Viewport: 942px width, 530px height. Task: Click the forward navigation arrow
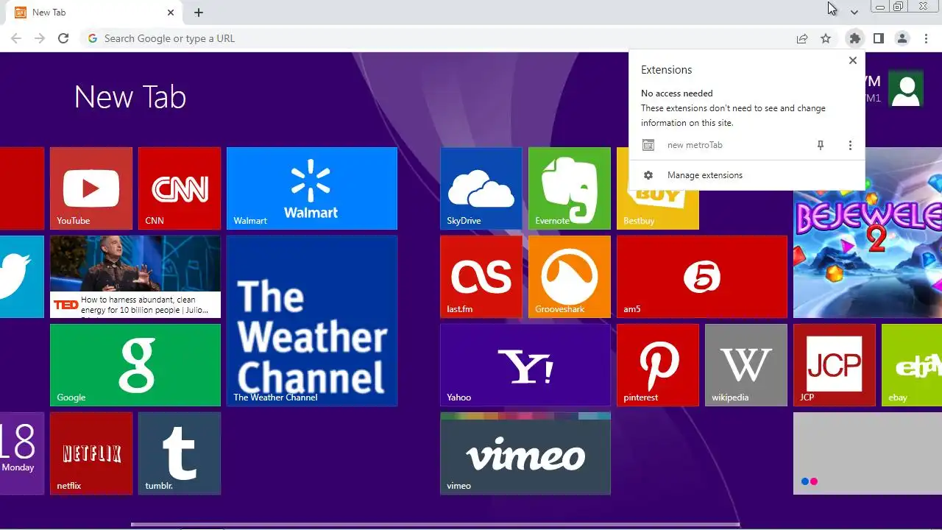(40, 38)
